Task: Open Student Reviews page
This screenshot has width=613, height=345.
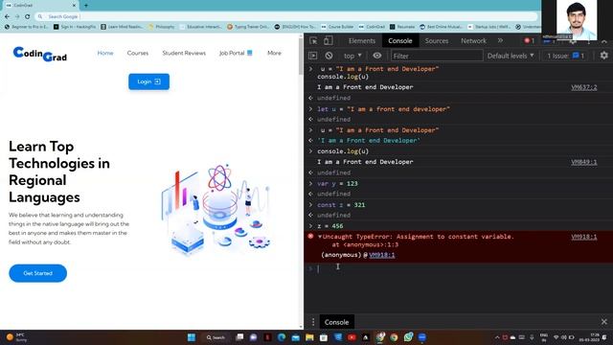Action: click(x=184, y=53)
